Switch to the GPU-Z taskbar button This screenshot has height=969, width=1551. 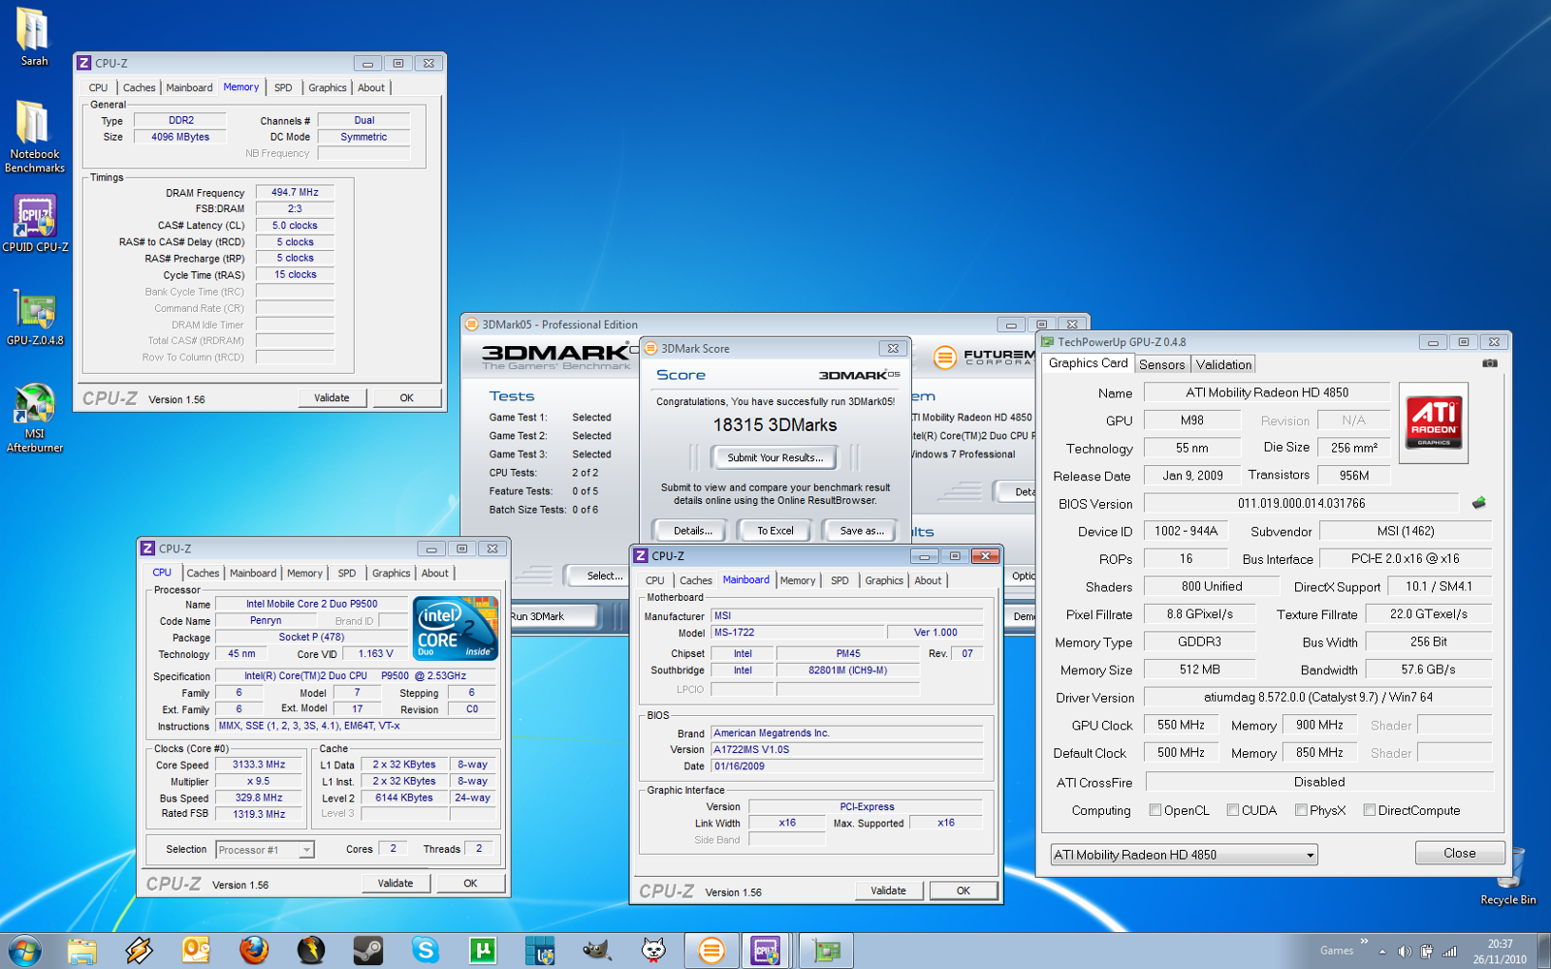point(826,951)
